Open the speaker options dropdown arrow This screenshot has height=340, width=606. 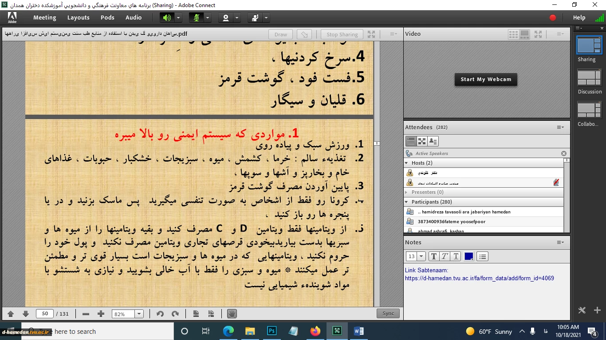[178, 18]
